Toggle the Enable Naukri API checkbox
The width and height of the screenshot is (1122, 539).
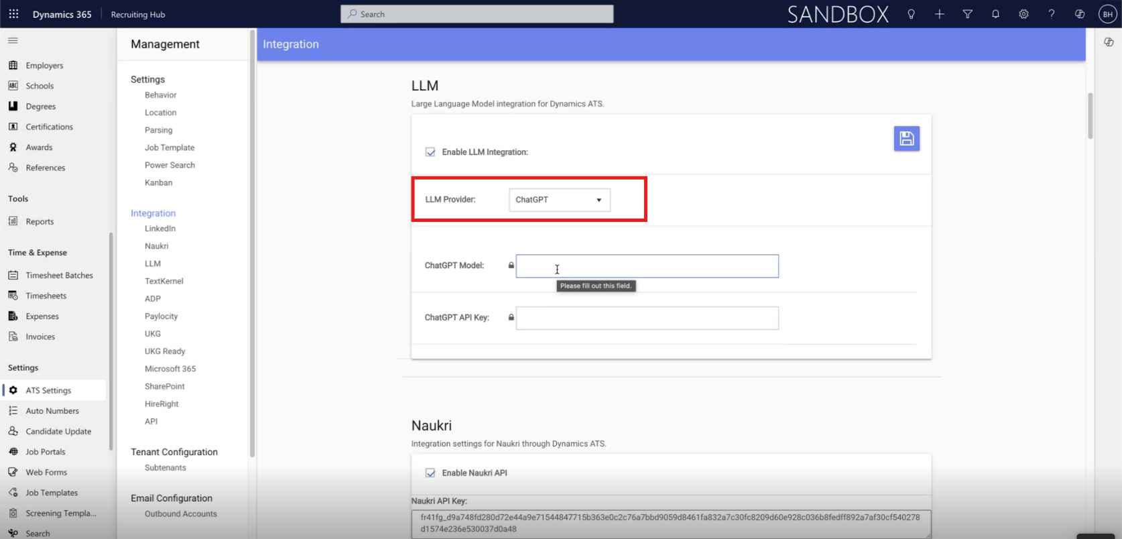[x=430, y=473]
